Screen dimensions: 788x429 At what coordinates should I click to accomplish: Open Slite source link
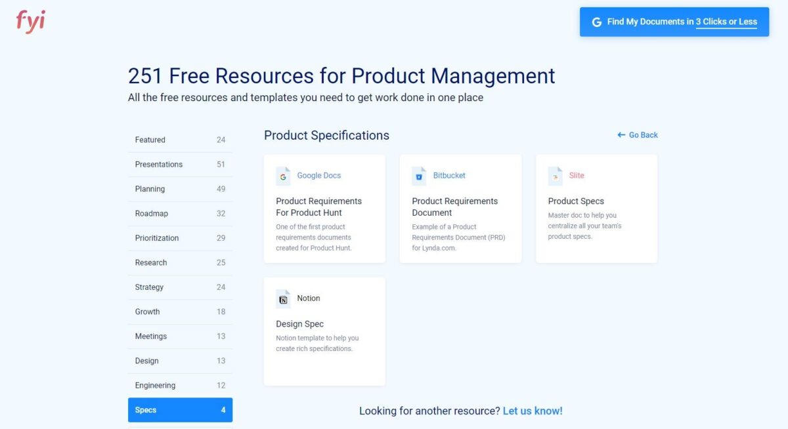tap(577, 176)
